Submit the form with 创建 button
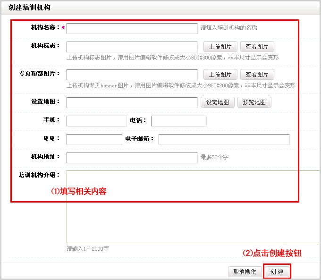This screenshot has width=321, height=280. [277, 272]
